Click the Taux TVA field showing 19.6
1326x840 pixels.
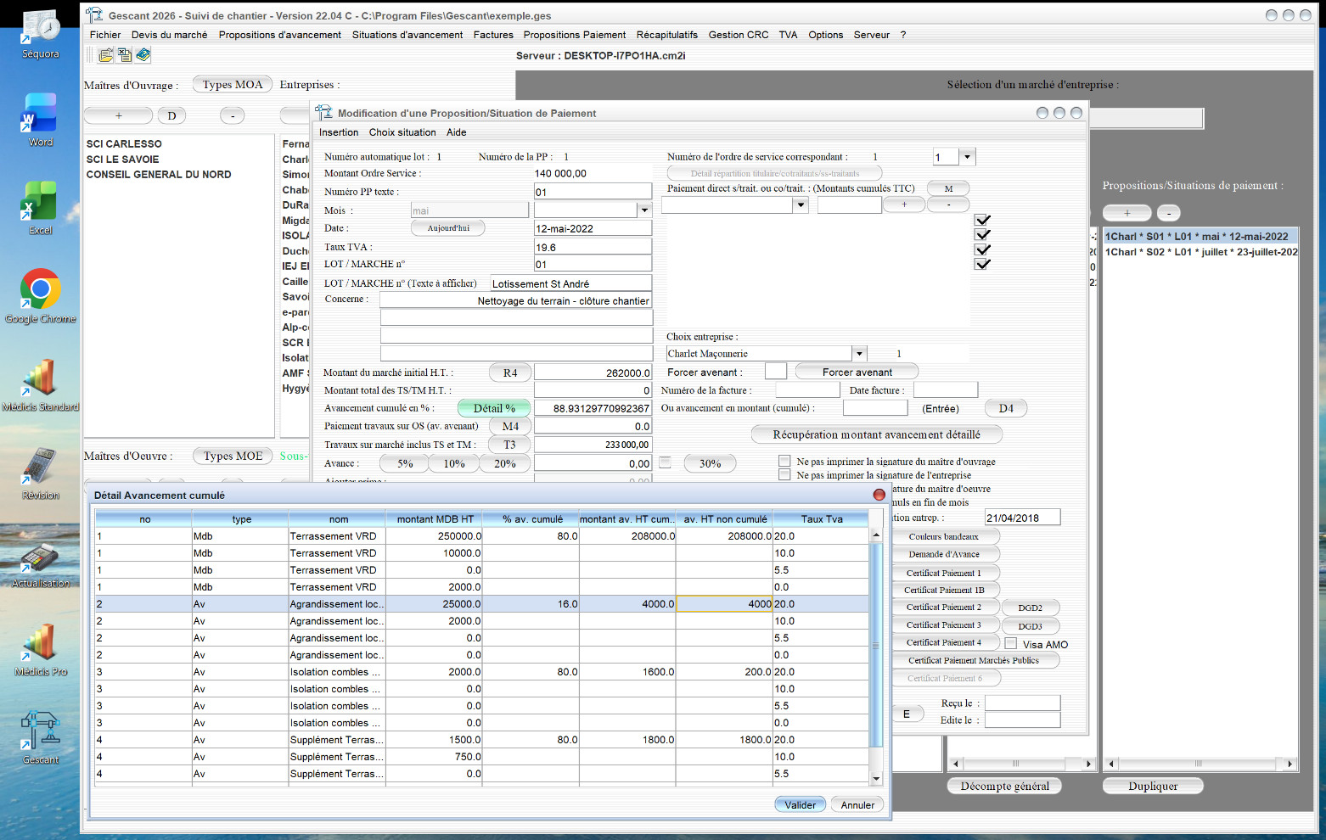[x=593, y=247]
